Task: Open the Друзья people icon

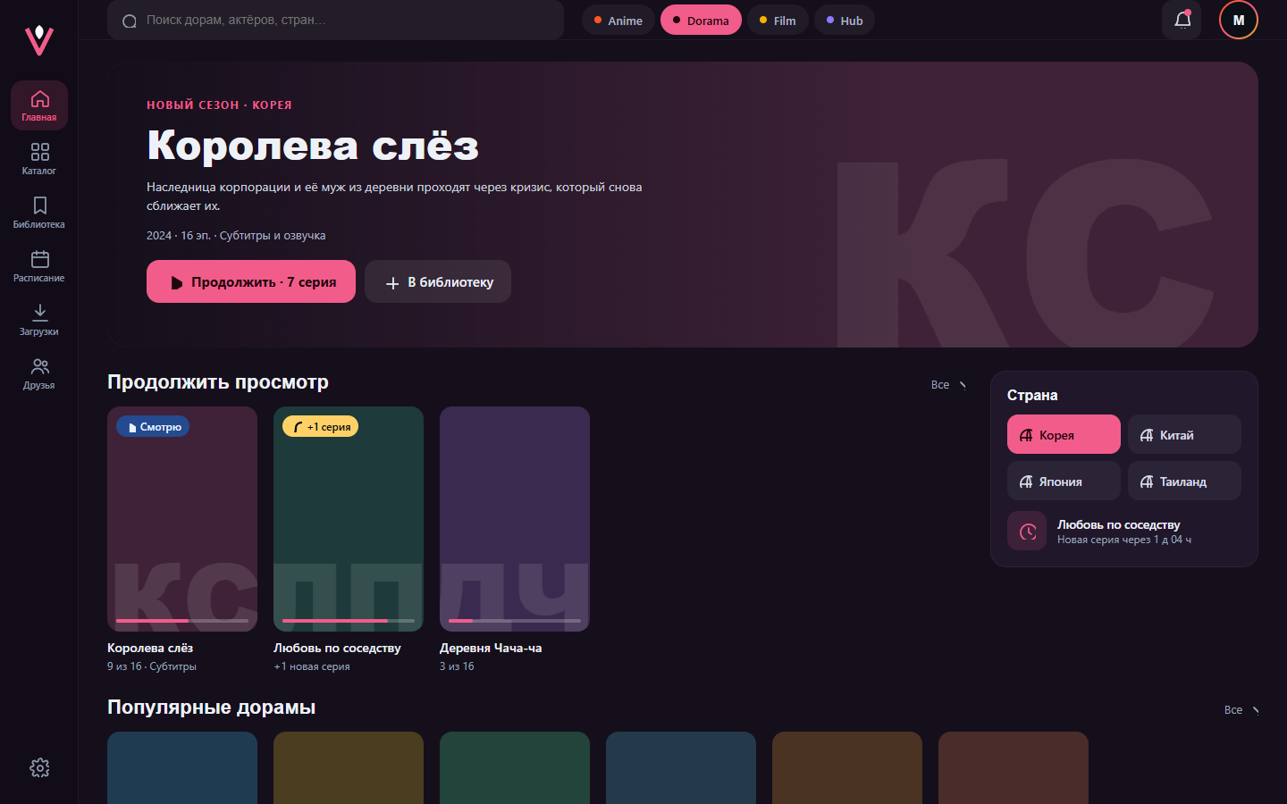Action: (39, 373)
